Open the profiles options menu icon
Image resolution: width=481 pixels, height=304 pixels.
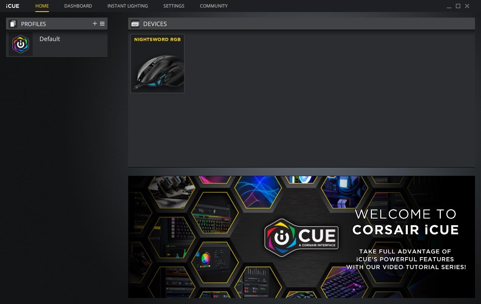coord(102,24)
